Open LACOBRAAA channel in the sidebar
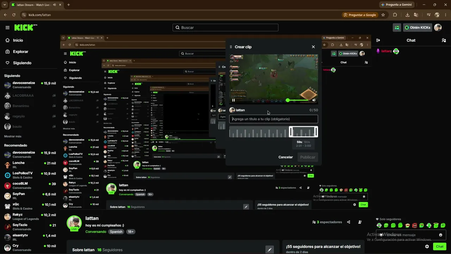The height and width of the screenshot is (254, 451). point(30,96)
